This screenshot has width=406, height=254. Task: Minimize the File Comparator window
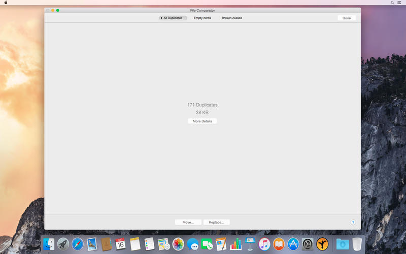pos(53,10)
